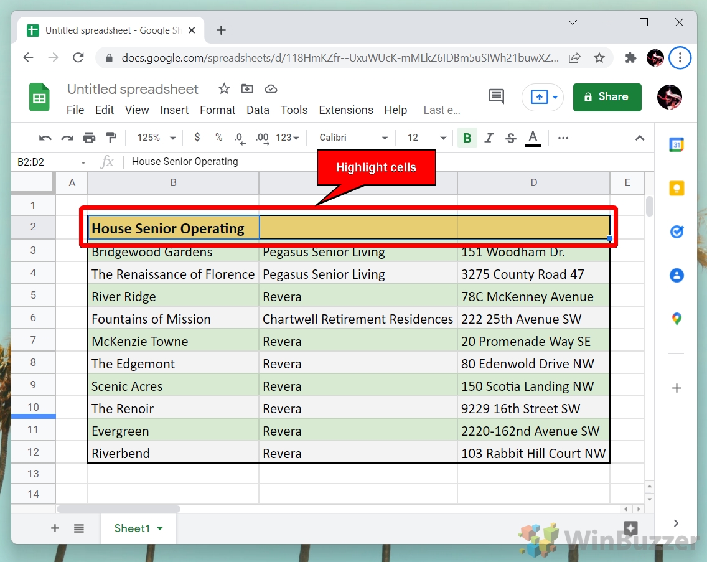Screen dimensions: 707x562
Task: Open the All sheets list icon
Action: pos(79,528)
